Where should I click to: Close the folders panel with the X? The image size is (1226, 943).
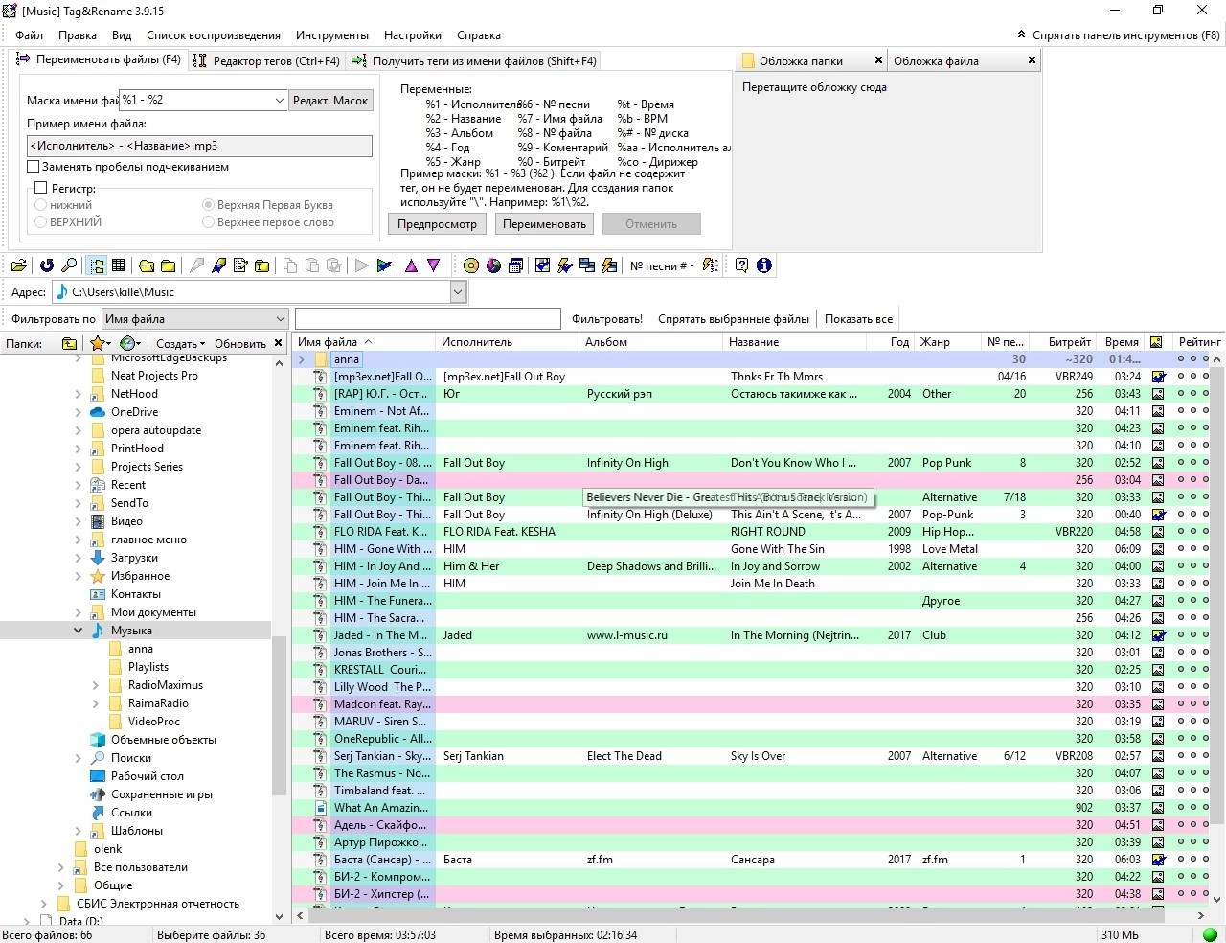(x=279, y=342)
